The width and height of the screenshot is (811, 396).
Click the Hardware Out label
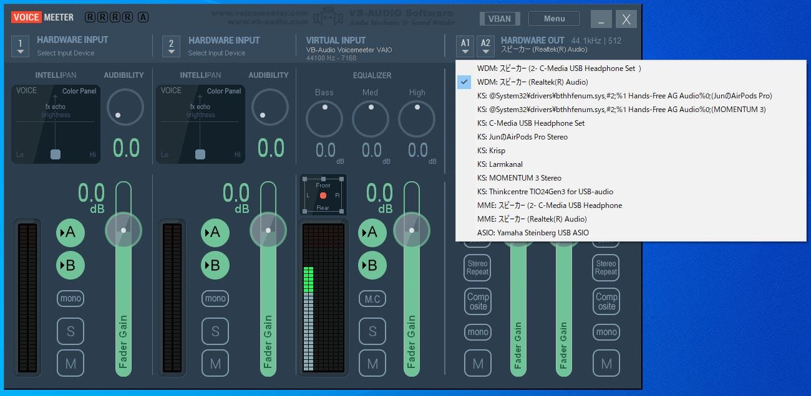[x=532, y=40]
